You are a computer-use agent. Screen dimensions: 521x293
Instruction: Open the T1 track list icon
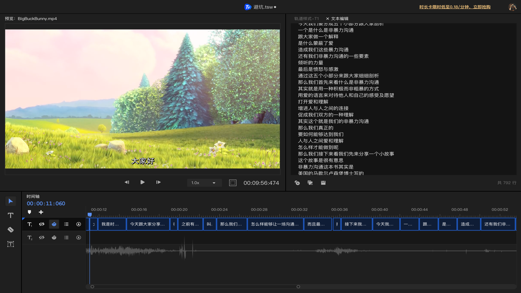(66, 224)
